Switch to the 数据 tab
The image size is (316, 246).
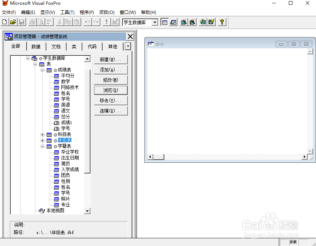click(x=36, y=47)
